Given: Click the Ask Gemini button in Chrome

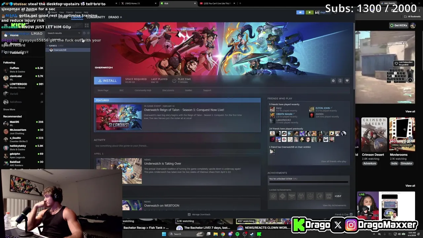Looking at the screenshot, I should [x=388, y=3].
